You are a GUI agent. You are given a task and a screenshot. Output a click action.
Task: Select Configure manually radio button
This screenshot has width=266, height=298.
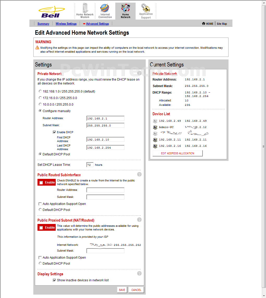click(x=40, y=111)
